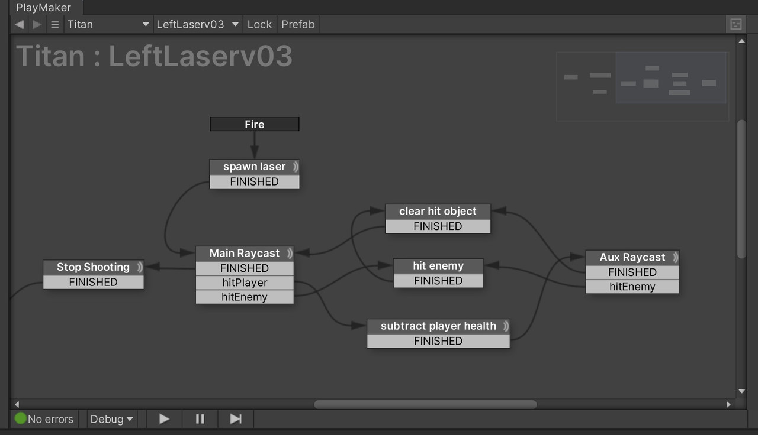Viewport: 758px width, 435px height.
Task: Select FINISHED transition under Aux Raycast
Action: coord(632,272)
